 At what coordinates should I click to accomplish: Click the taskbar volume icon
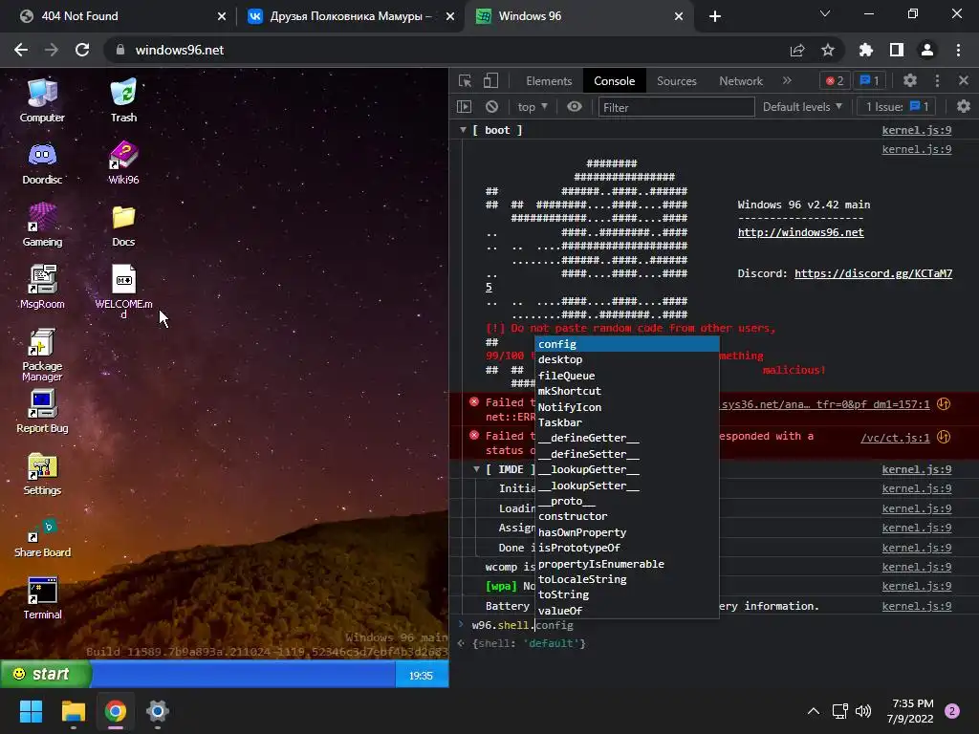coord(863,711)
